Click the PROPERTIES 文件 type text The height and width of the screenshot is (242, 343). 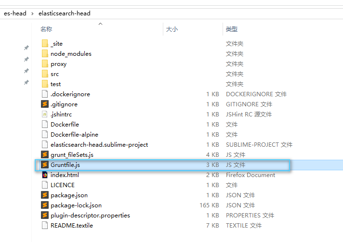[250, 215]
